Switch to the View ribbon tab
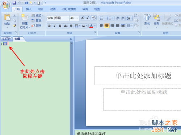 pos(97,9)
